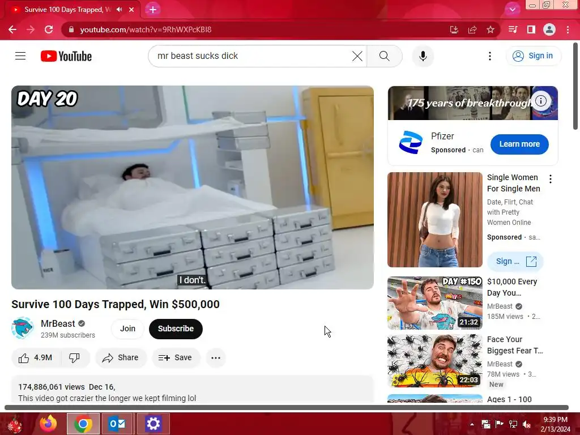Open the Chrome profile avatar
Screen dimensions: 580x435
tap(549, 29)
